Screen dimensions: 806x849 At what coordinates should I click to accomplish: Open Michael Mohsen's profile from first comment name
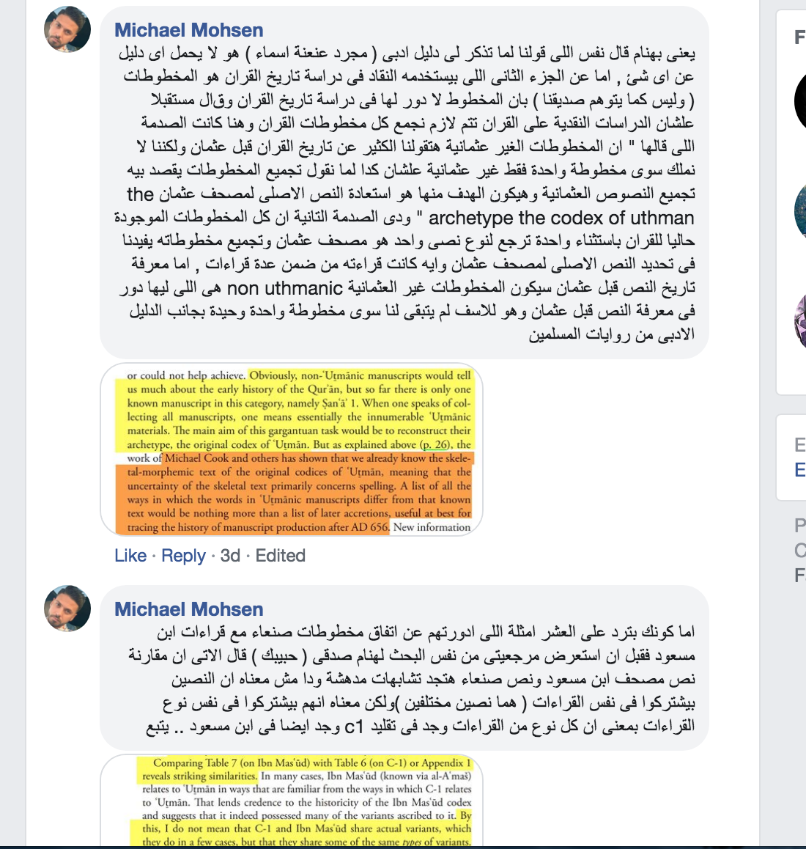pos(188,30)
